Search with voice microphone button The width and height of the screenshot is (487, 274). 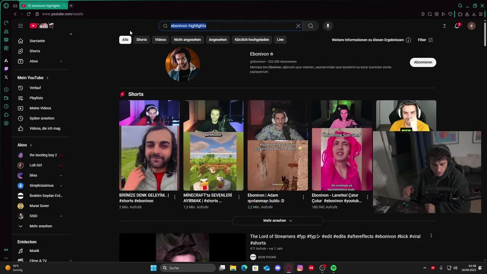328,26
